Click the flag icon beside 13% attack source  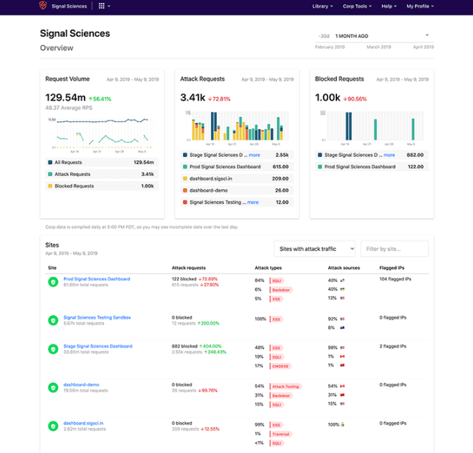click(x=342, y=298)
